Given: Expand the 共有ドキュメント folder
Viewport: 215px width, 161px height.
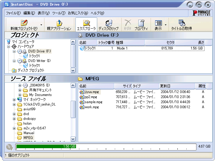Looking at the screenshot, I should pyautogui.click(x=20, y=90).
